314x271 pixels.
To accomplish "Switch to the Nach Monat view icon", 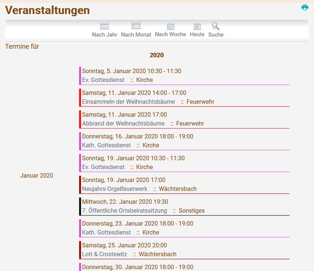I will pyautogui.click(x=136, y=26).
